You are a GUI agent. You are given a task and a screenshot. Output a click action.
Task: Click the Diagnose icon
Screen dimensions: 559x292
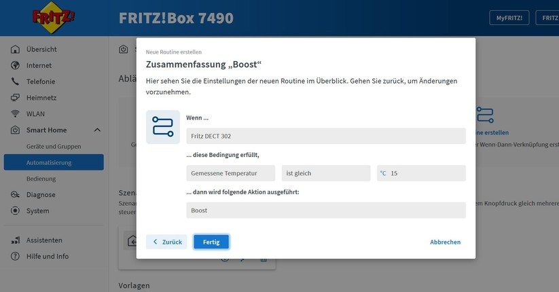pyautogui.click(x=15, y=194)
